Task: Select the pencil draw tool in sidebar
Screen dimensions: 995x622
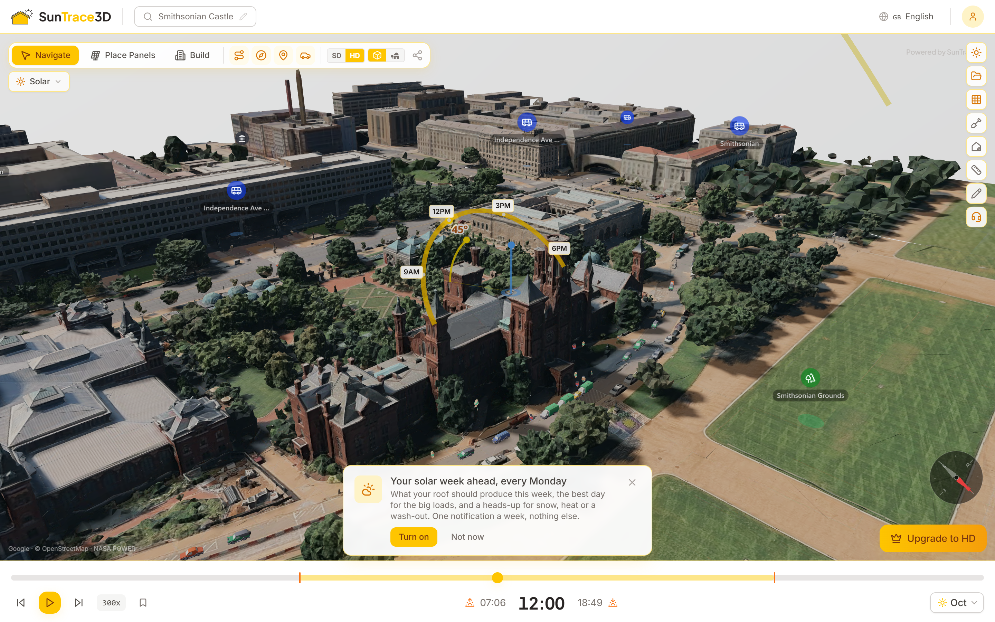Action: 976,194
